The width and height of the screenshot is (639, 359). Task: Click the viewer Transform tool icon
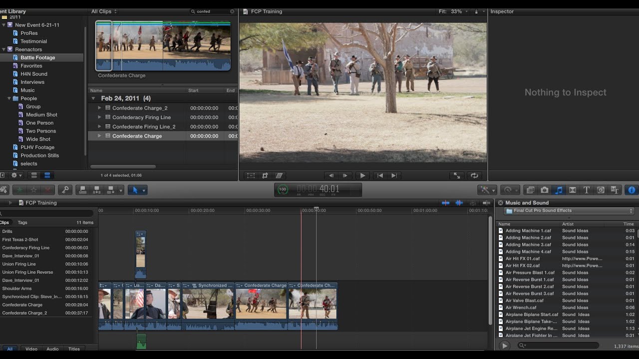[x=251, y=176]
